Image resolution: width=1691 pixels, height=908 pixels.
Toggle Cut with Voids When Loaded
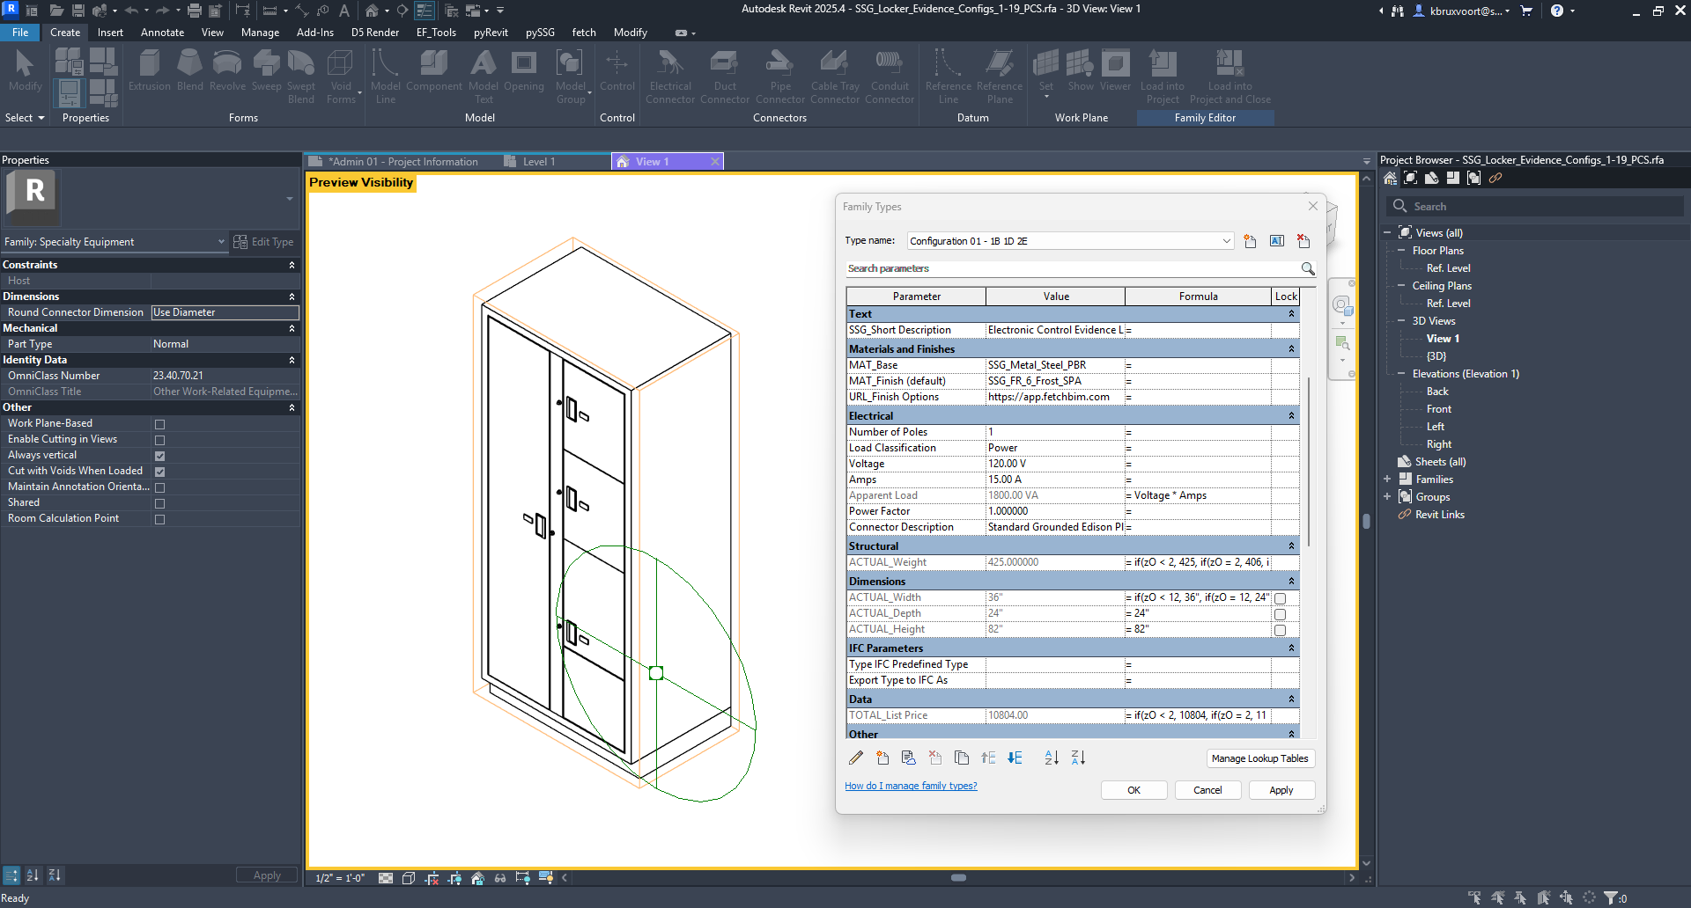(x=159, y=472)
